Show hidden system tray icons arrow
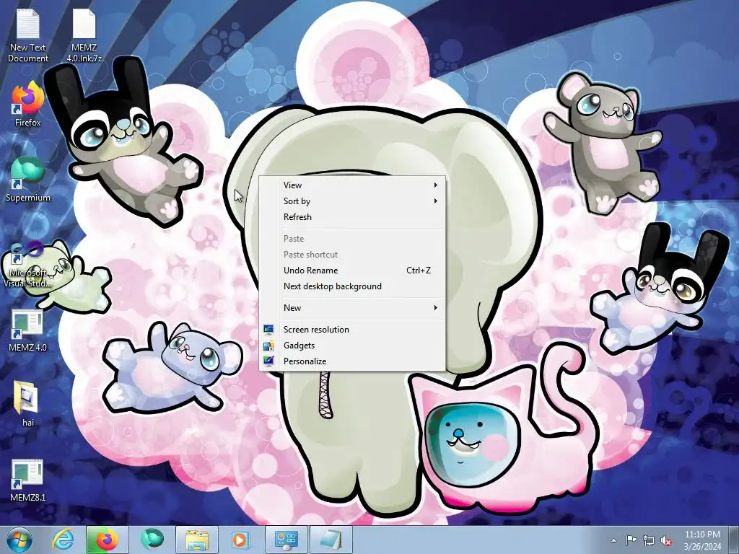739x554 pixels. (x=613, y=540)
